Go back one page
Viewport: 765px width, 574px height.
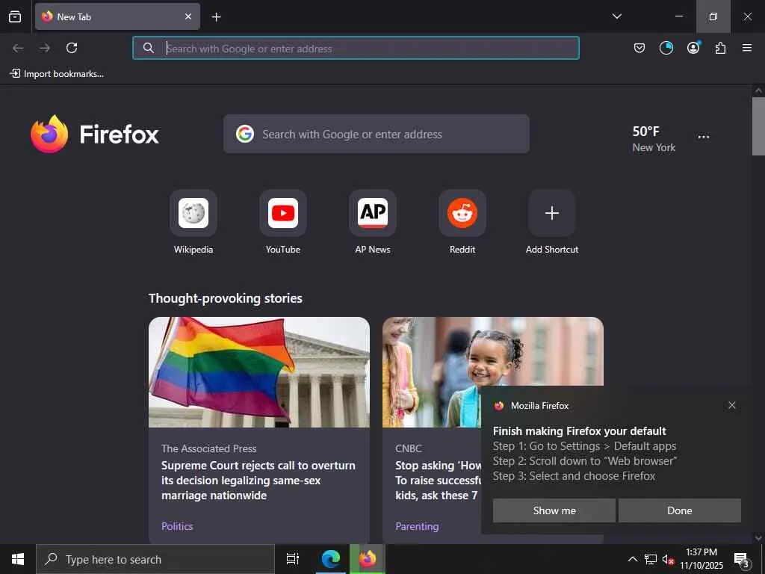[18, 48]
